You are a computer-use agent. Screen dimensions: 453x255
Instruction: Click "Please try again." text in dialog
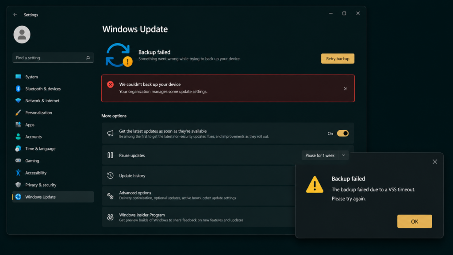click(x=349, y=199)
